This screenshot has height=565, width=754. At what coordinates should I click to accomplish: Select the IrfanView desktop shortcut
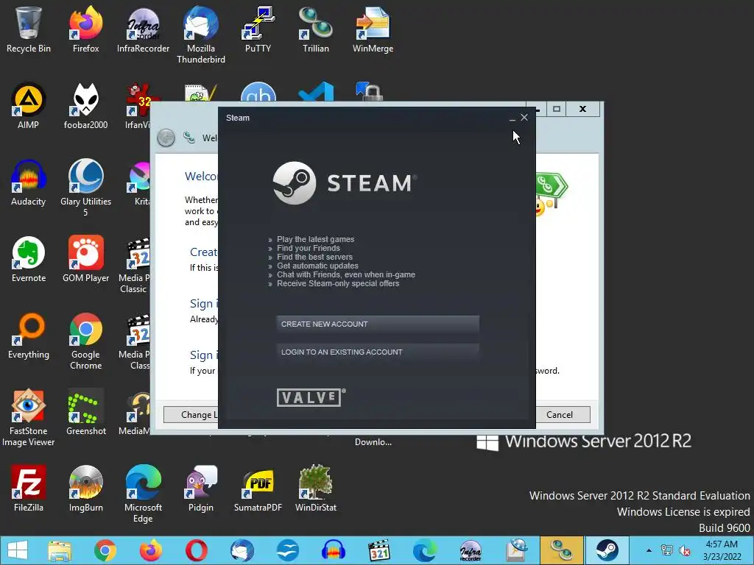coord(138,106)
